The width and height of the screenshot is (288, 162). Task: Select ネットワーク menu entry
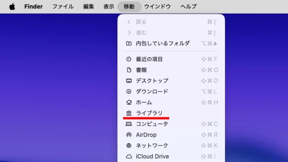click(171, 145)
